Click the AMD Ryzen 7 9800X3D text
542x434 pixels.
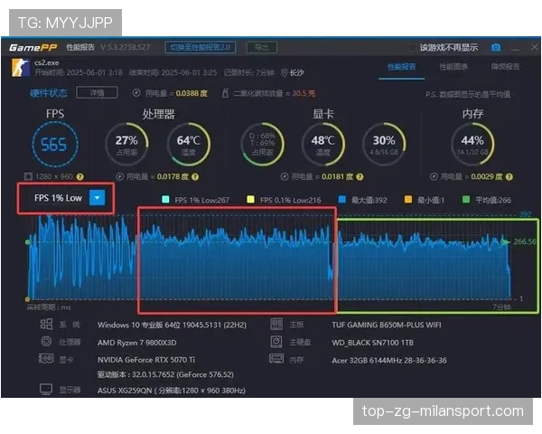137,343
